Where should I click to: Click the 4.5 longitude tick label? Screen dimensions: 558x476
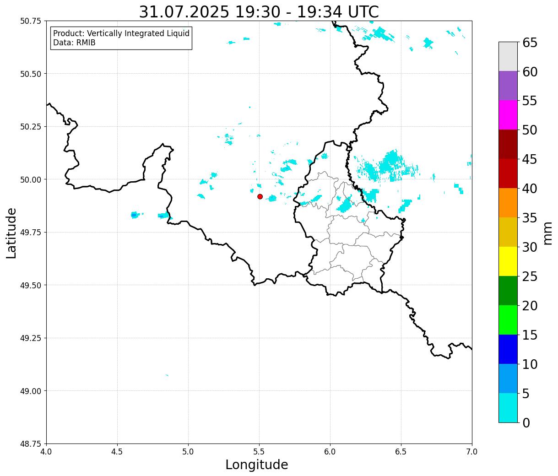[x=117, y=452]
